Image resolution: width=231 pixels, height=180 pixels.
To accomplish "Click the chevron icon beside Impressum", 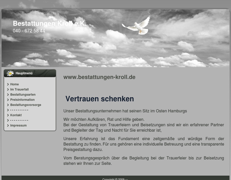I will coord(8,125).
